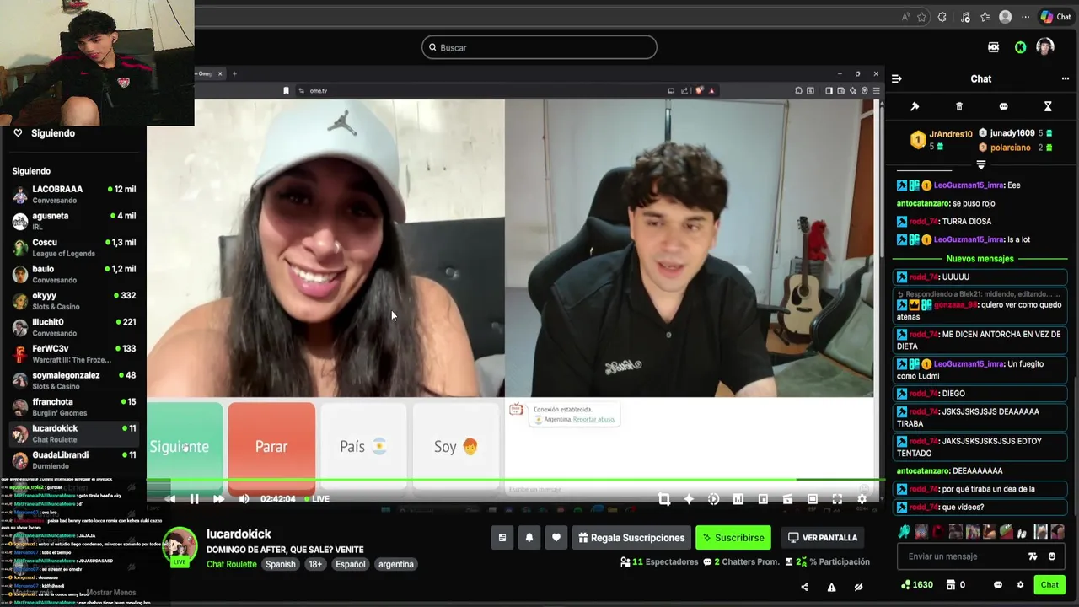Click the chat identity bubble icon near settings
This screenshot has width=1079, height=607.
pyautogui.click(x=998, y=585)
